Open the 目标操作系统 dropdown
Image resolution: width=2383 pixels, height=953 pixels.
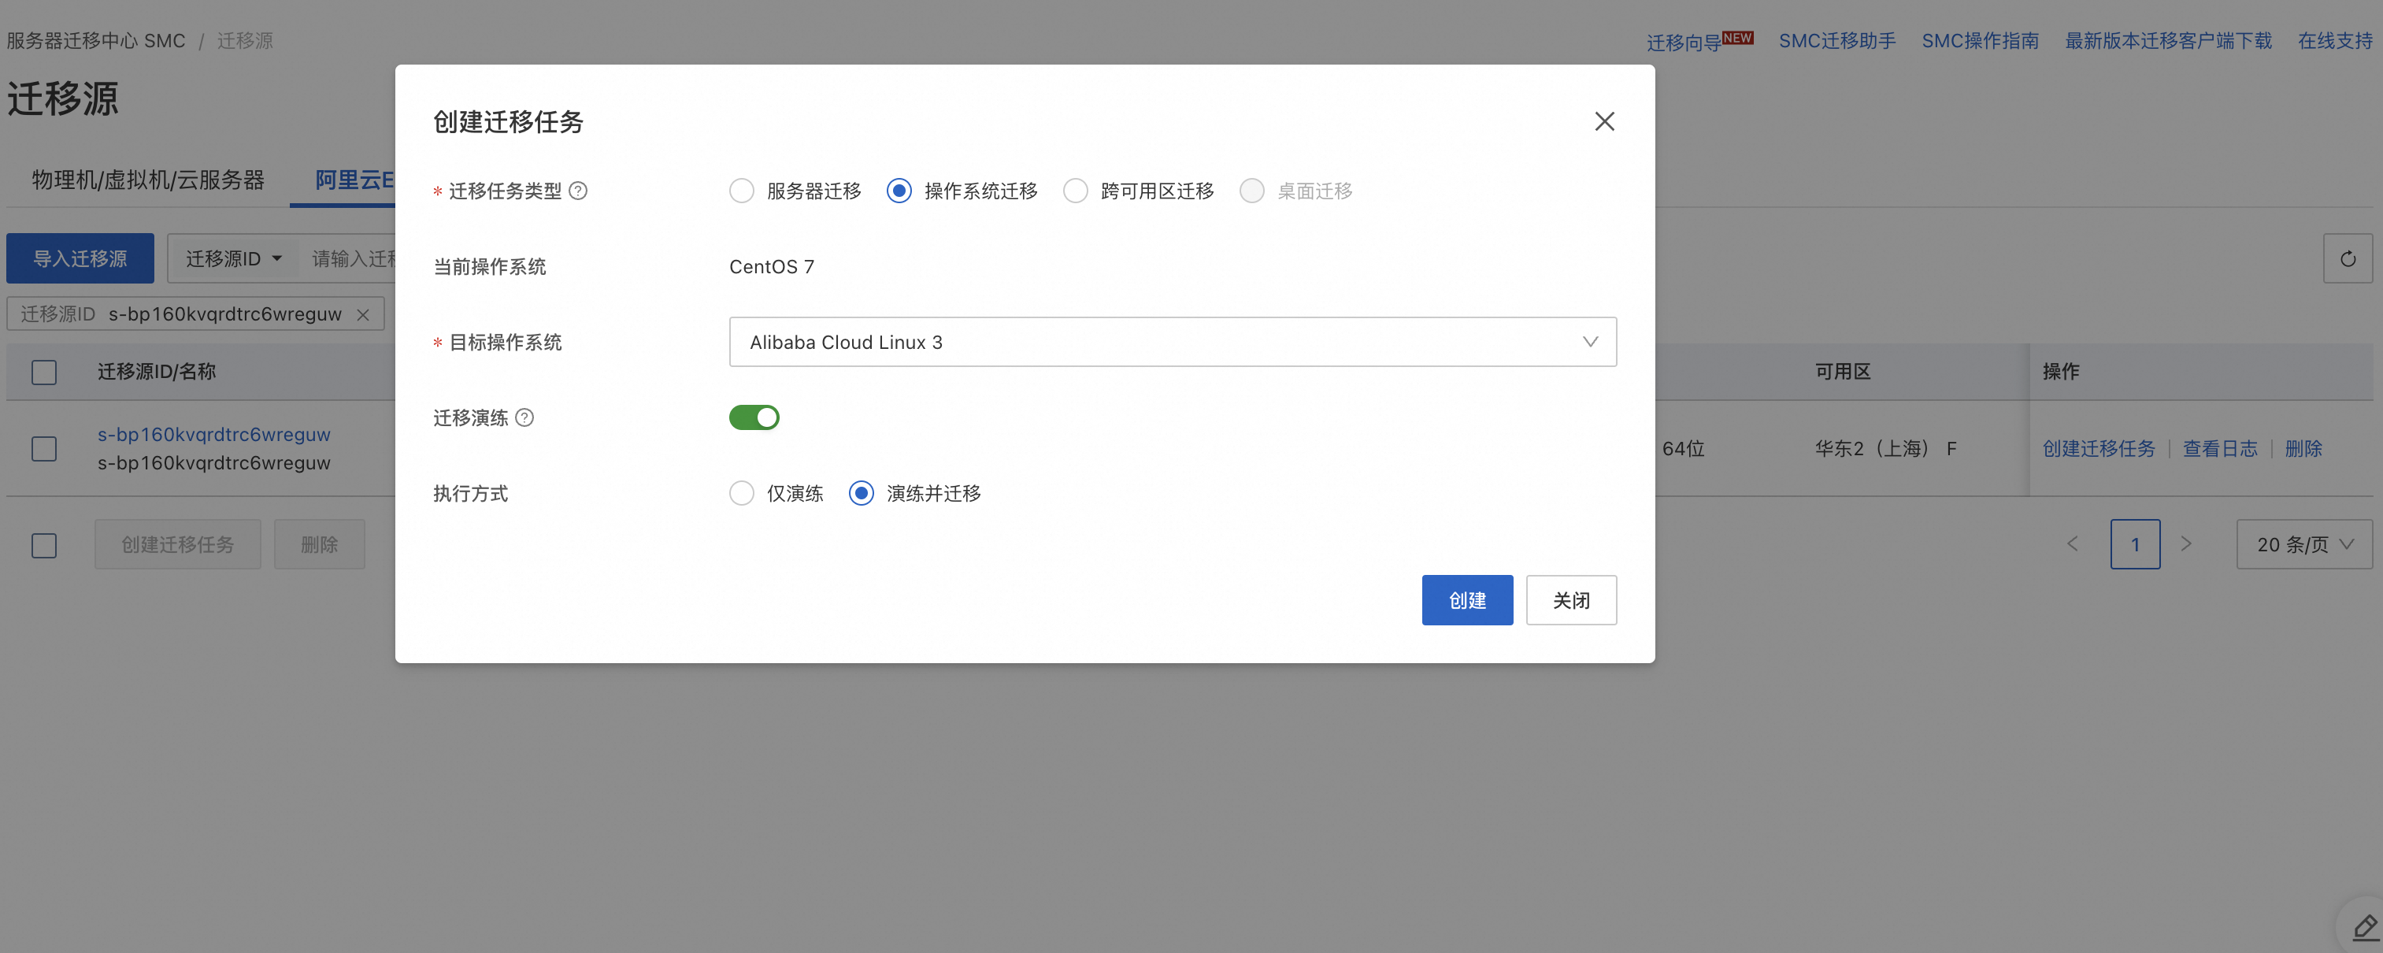pos(1172,343)
